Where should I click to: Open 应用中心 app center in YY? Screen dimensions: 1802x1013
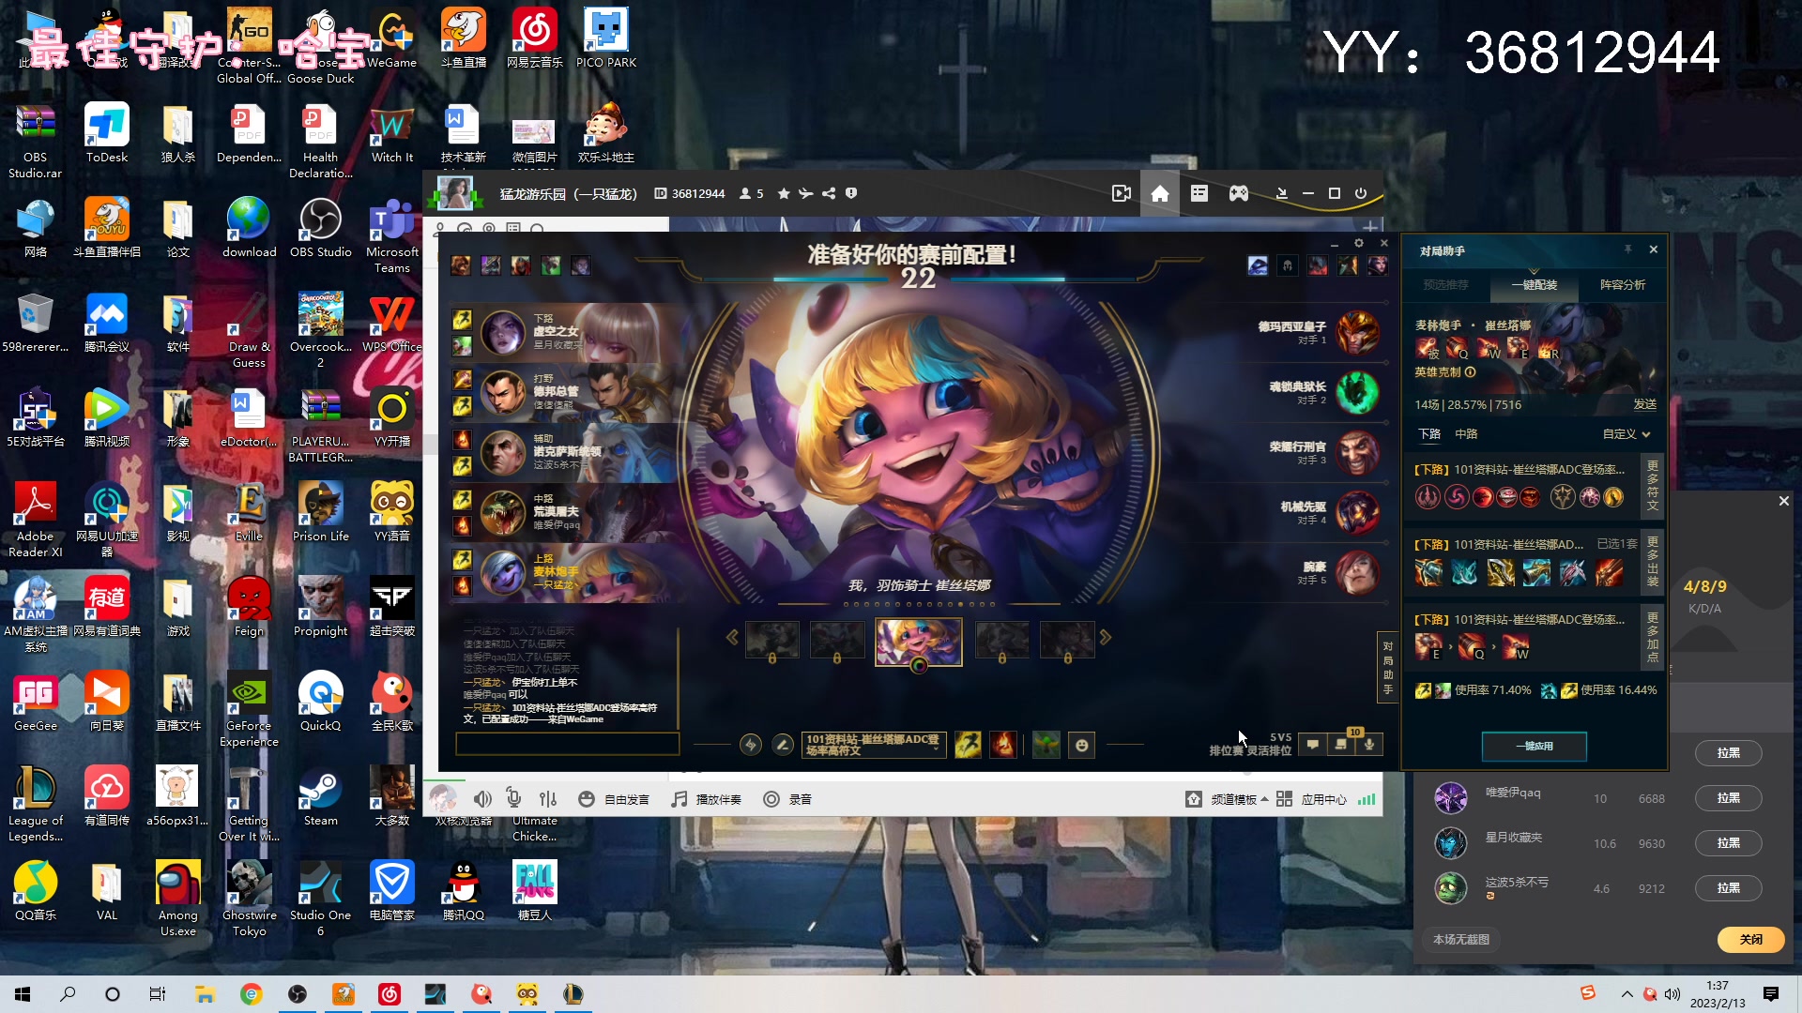1312,799
